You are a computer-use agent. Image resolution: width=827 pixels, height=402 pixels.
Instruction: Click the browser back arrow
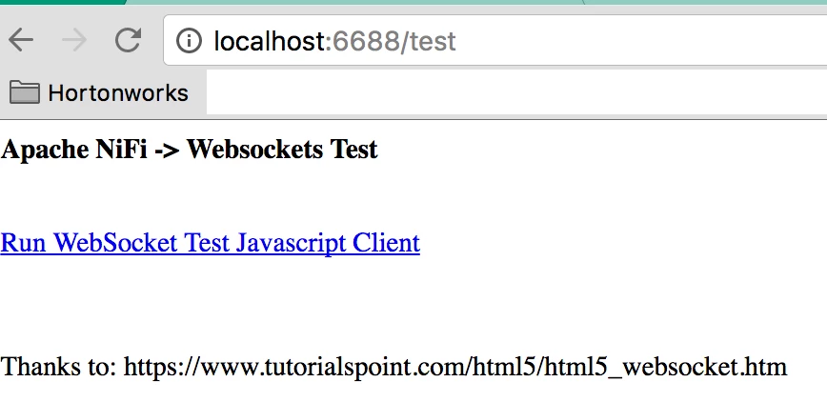21,40
